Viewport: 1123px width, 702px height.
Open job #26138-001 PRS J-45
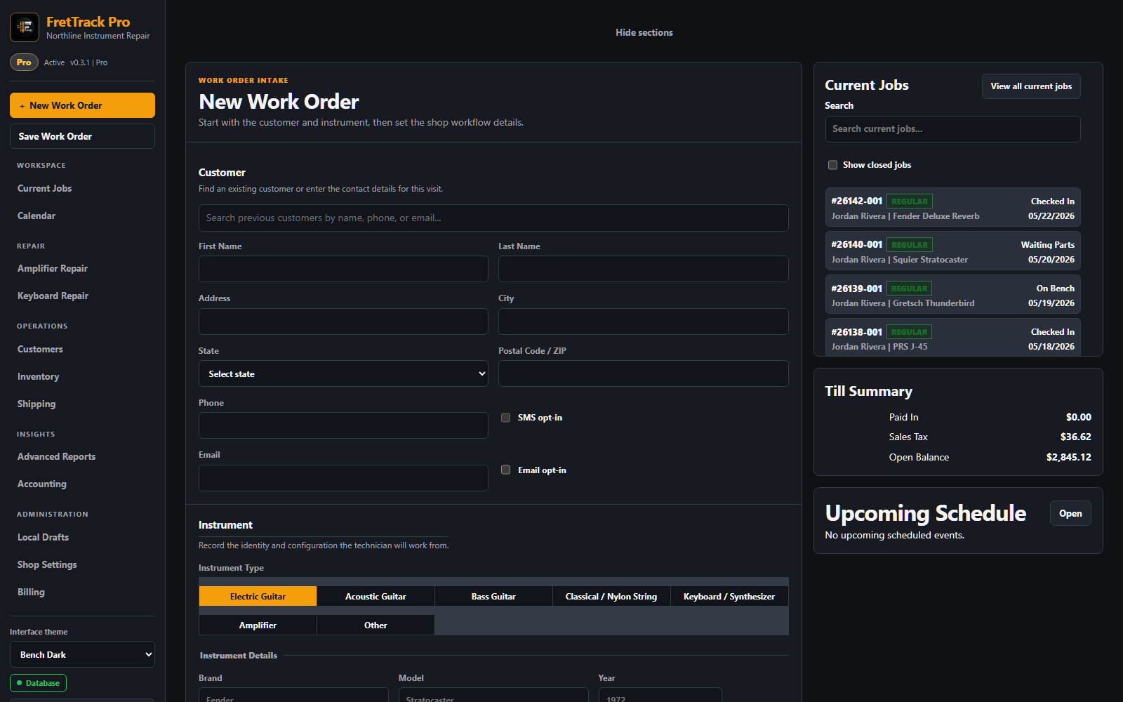(x=952, y=337)
